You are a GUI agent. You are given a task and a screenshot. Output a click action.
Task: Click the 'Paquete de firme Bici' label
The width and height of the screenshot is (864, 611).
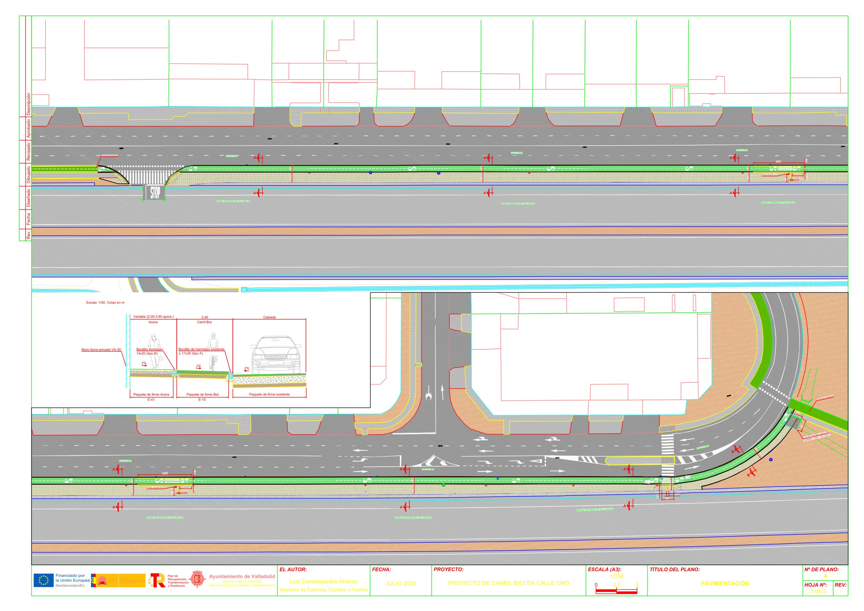202,395
